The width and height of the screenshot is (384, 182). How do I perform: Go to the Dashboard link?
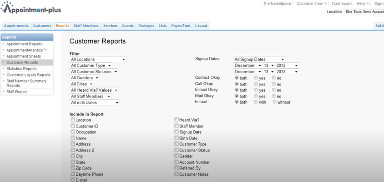[342, 4]
